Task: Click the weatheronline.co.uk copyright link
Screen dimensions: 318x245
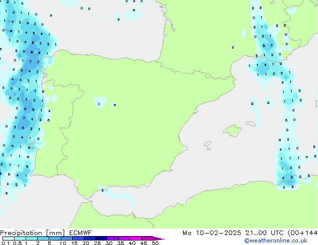Action: point(283,240)
